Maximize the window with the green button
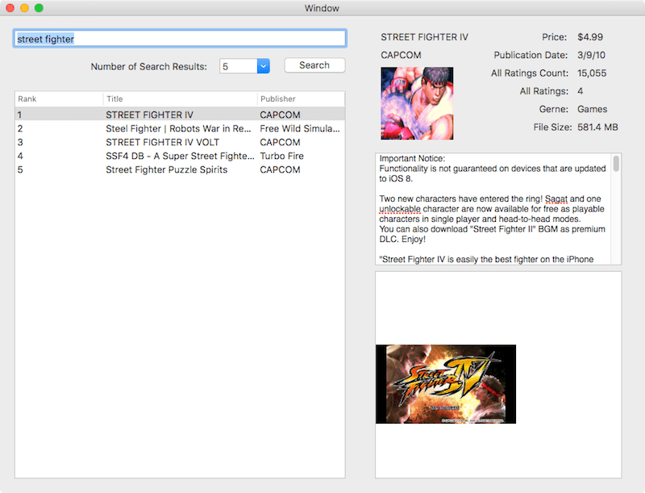 pyautogui.click(x=39, y=8)
